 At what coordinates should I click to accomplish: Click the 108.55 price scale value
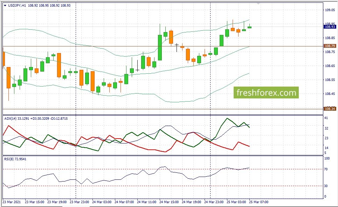click(x=330, y=80)
